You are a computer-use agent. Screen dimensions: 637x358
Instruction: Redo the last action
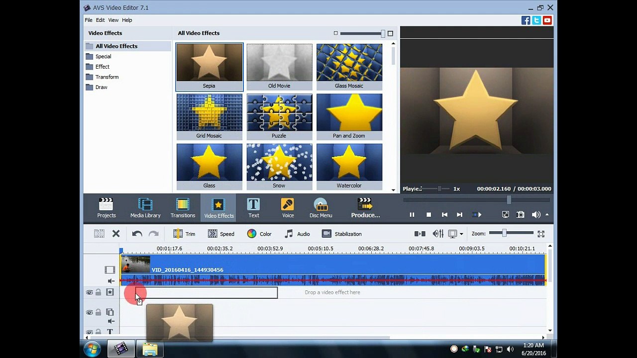point(154,234)
